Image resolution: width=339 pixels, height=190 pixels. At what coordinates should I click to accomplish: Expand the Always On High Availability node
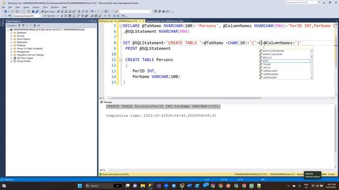[12, 49]
